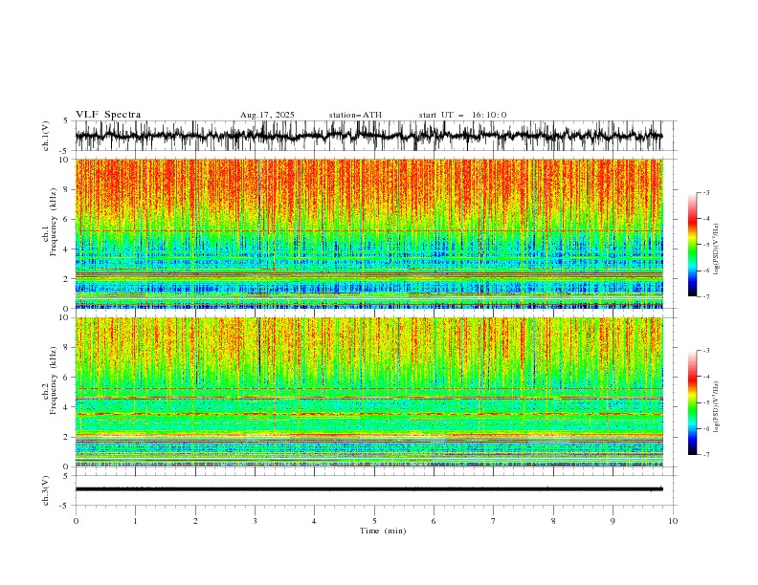Click the ch.1 spectrogram colorbar
This screenshot has height=585, width=758.
tap(692, 245)
